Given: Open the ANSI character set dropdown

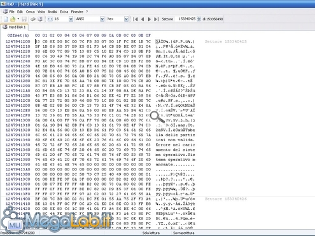Looking at the screenshot, I should point(102,19).
